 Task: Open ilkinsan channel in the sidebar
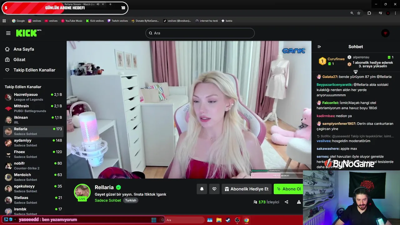coord(33,120)
